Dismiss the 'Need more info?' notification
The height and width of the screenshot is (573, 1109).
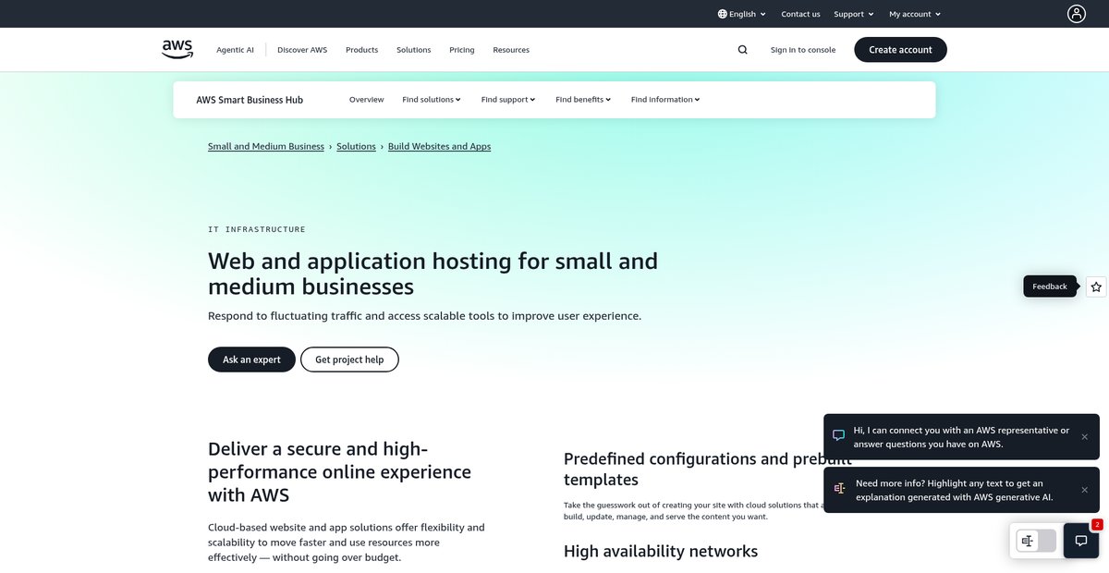pos(1085,489)
